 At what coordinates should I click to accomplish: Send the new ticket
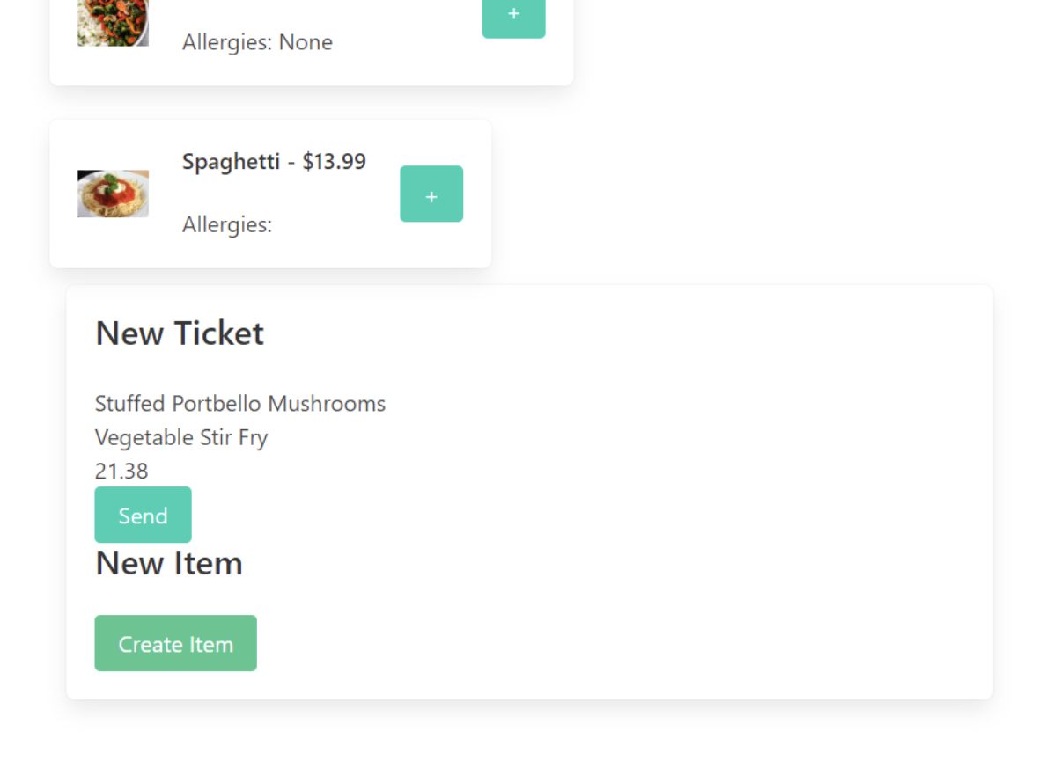[x=143, y=516]
